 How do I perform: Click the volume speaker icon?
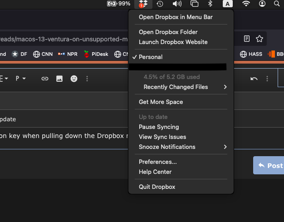[x=177, y=4]
